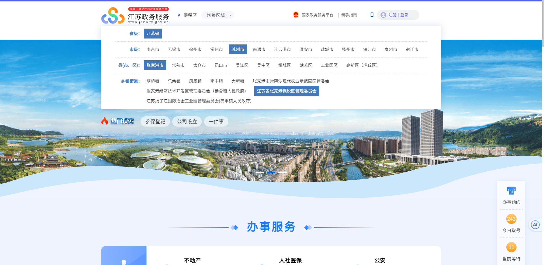Click the 当前等待 11 badge
The image size is (544, 265).
511,247
